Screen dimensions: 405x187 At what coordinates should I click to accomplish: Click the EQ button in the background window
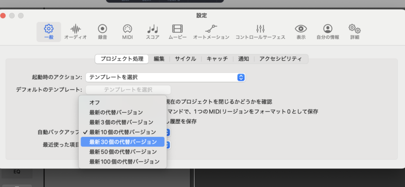tap(17, 172)
